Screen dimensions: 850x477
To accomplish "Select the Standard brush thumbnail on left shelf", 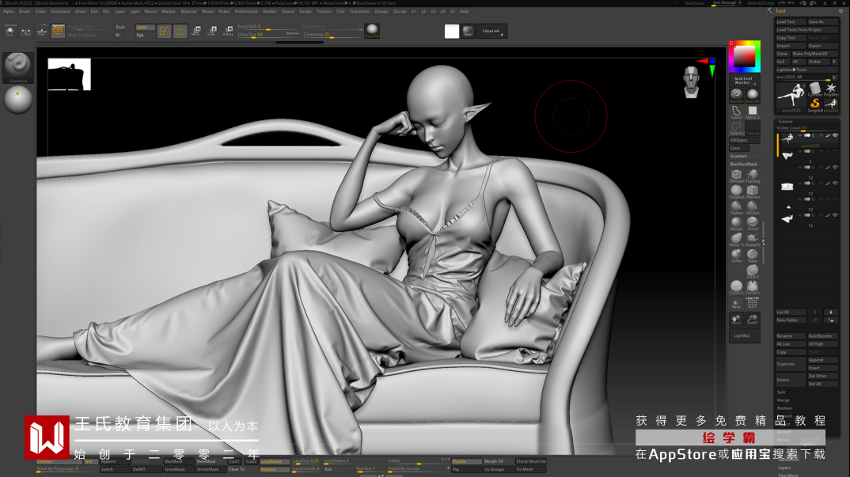I will click(x=18, y=67).
